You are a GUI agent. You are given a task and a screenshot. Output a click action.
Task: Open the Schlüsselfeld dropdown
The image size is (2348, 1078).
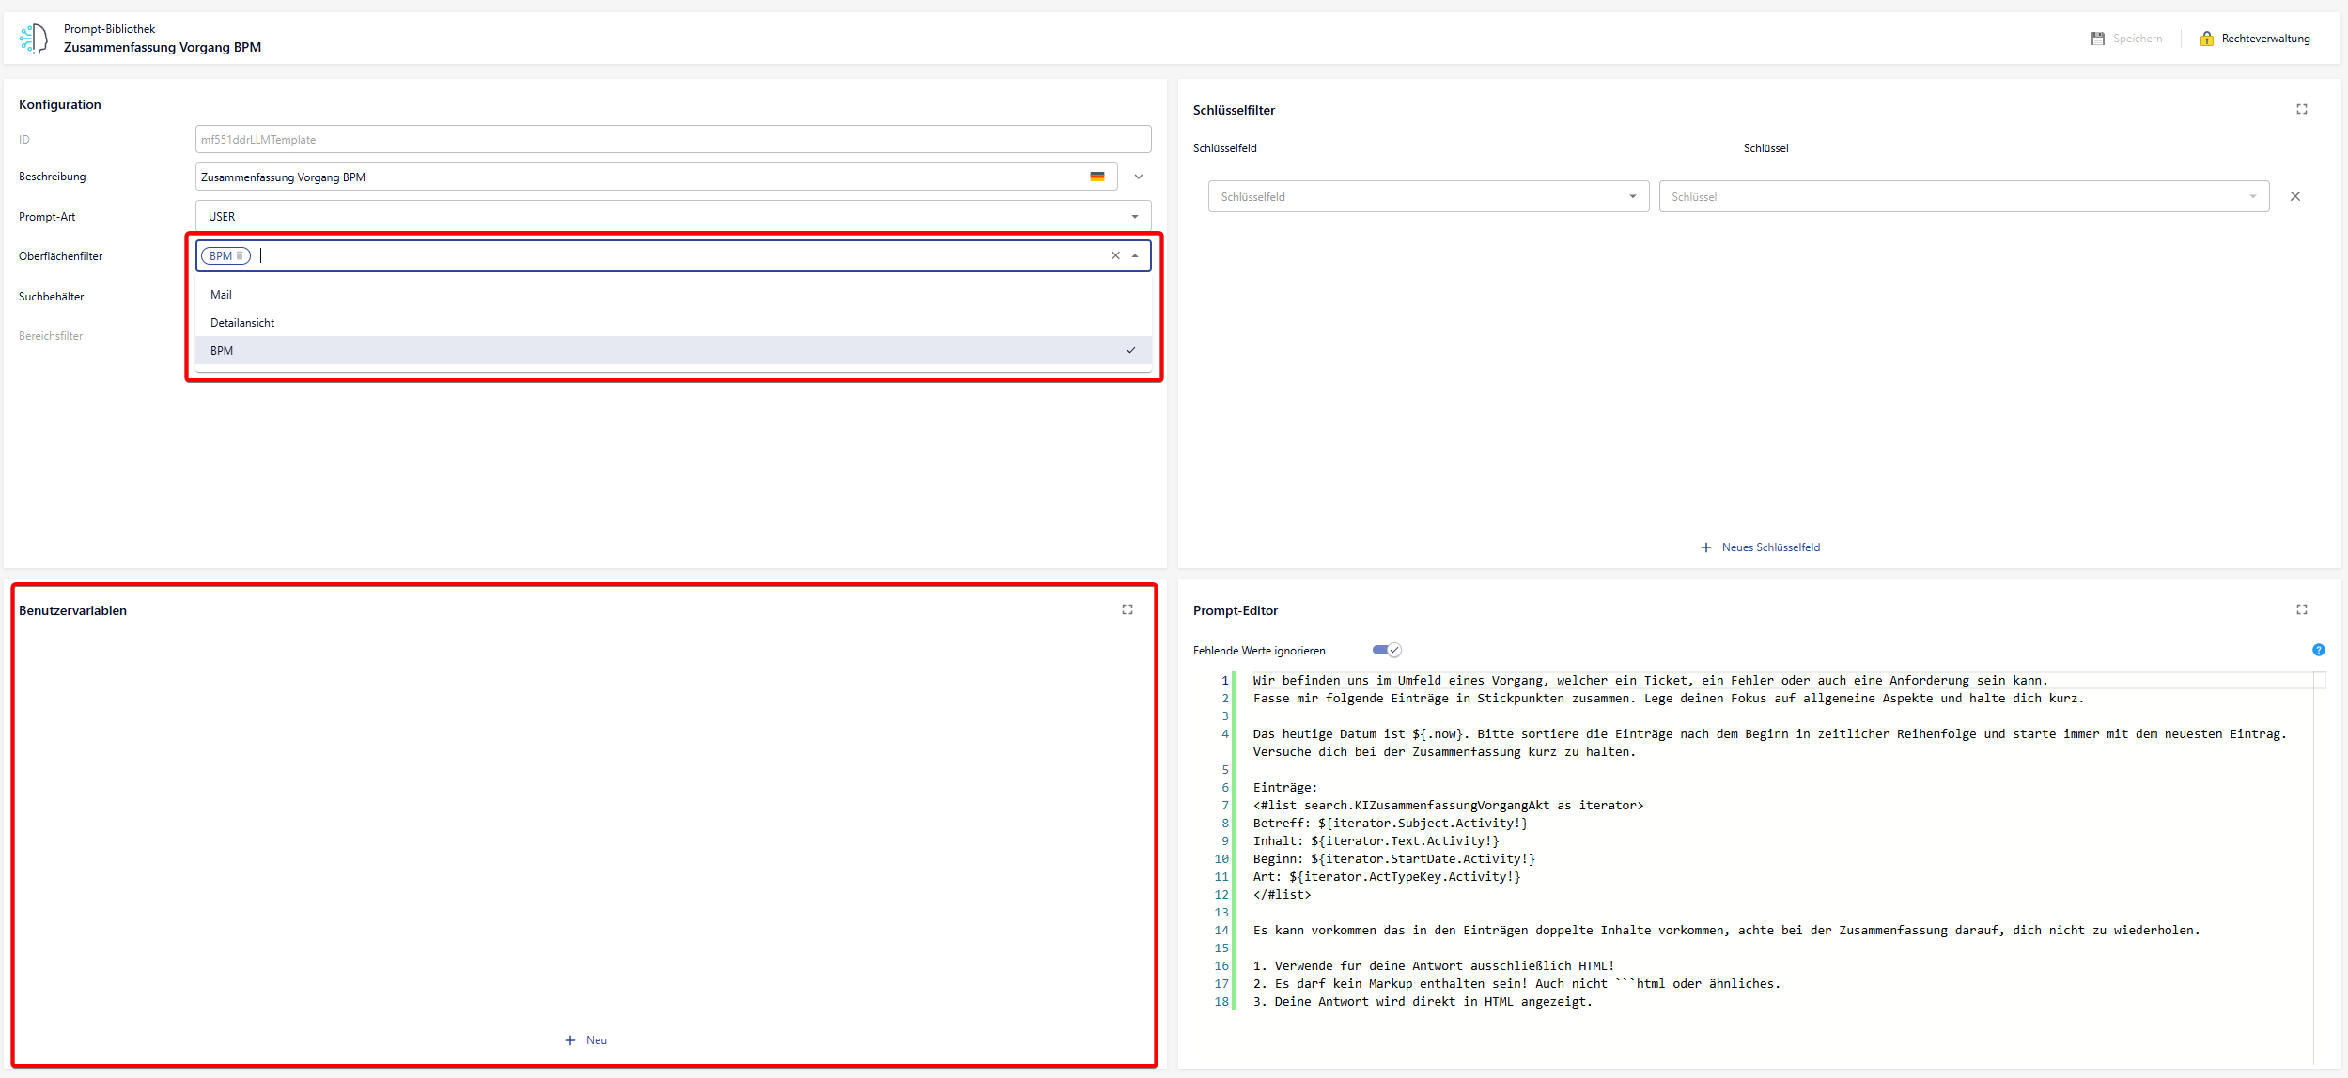(x=1427, y=196)
